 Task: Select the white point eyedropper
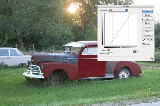pos(151,40)
